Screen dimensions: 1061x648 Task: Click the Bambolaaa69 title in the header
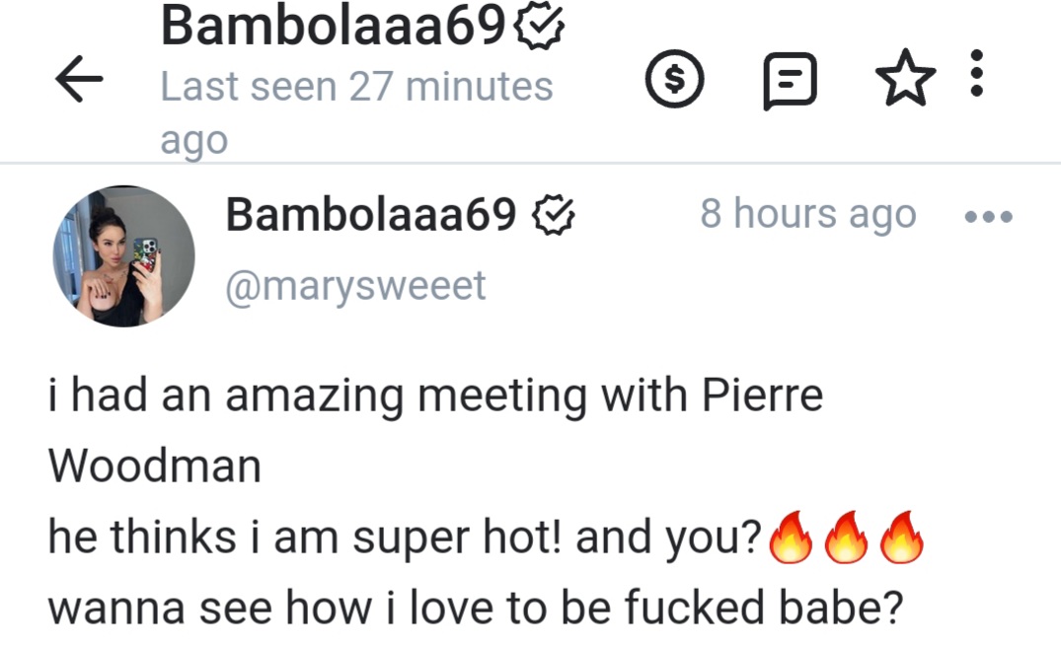pyautogui.click(x=334, y=28)
